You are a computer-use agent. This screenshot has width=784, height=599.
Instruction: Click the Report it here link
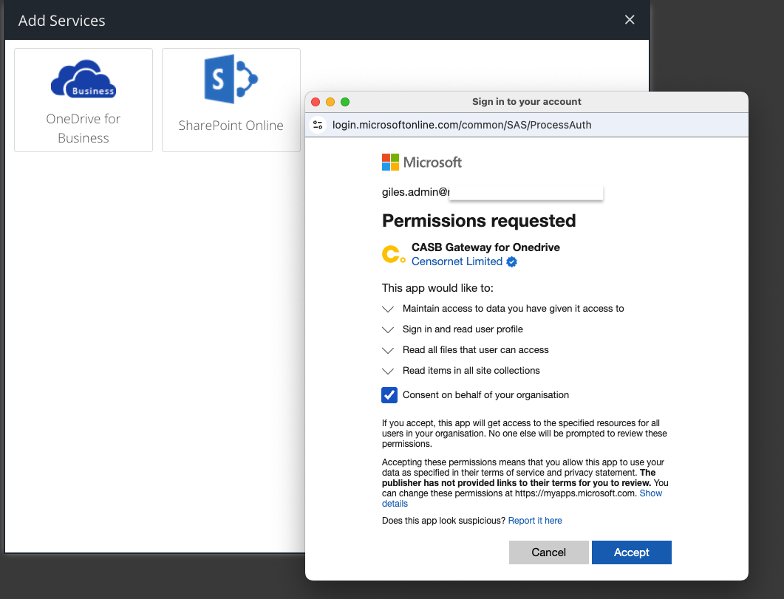tap(535, 521)
